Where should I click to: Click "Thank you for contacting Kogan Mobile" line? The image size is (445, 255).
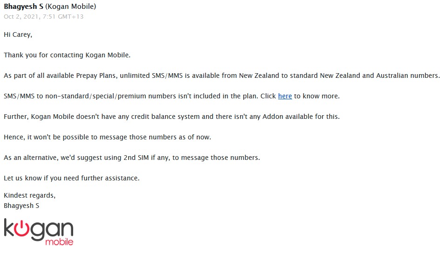click(x=67, y=55)
